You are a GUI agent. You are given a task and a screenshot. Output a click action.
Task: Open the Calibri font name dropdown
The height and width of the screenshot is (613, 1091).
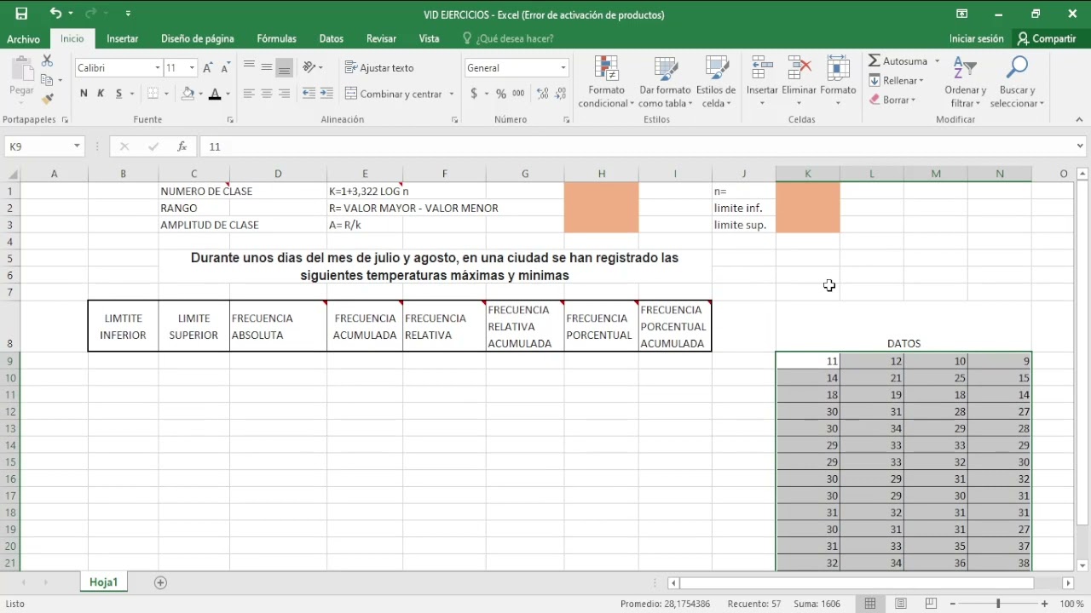[x=158, y=67]
